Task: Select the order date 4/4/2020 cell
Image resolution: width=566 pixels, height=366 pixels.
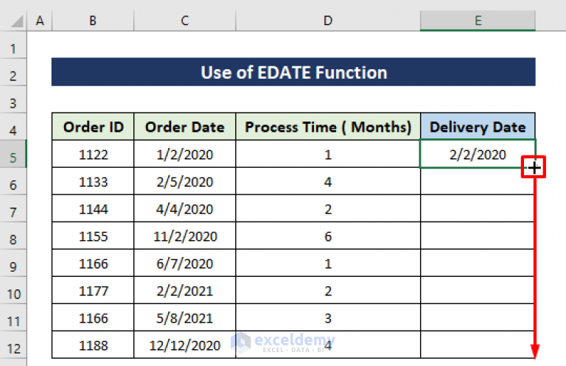Action: [184, 209]
